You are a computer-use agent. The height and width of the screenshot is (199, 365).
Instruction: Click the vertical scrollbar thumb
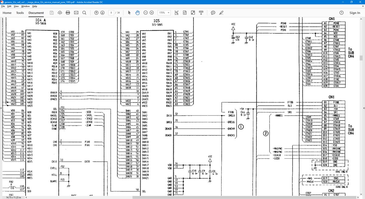361,58
